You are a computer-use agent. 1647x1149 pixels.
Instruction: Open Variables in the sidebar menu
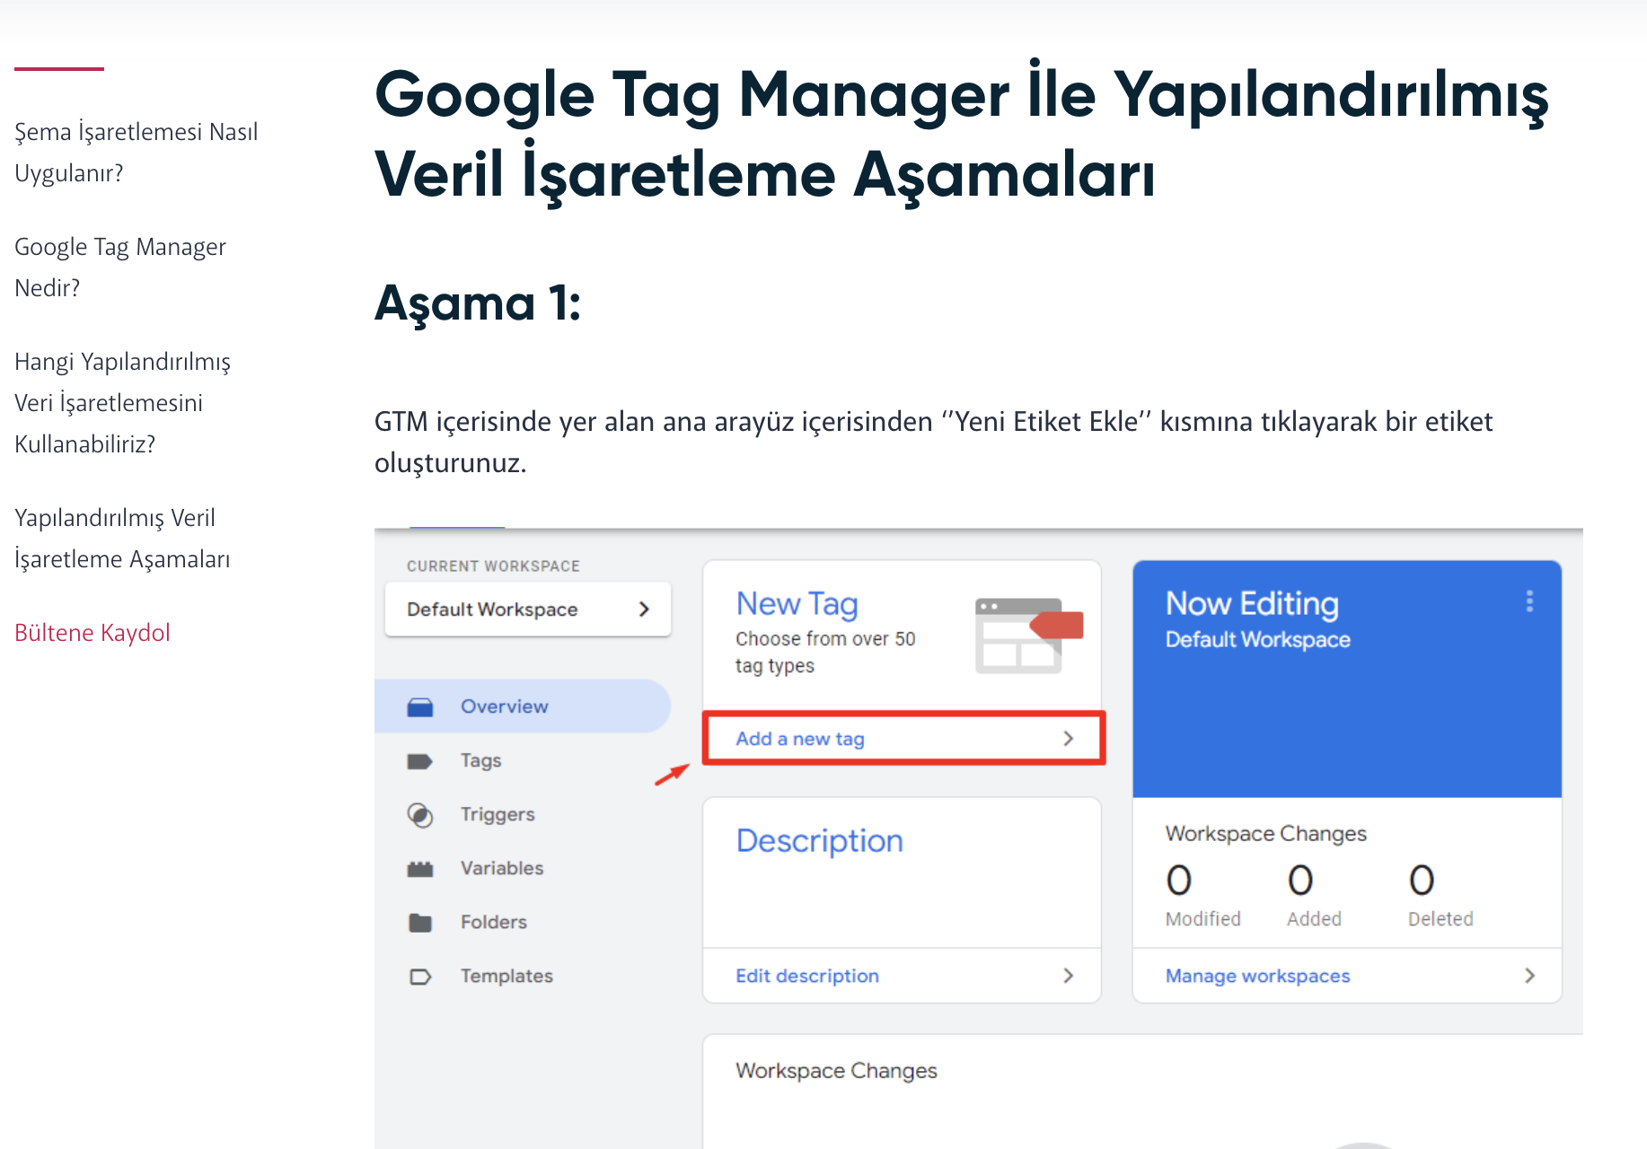pyautogui.click(x=501, y=868)
